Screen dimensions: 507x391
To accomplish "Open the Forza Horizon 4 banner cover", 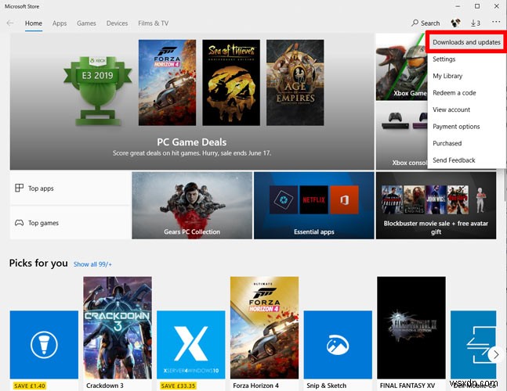I will 167,83.
